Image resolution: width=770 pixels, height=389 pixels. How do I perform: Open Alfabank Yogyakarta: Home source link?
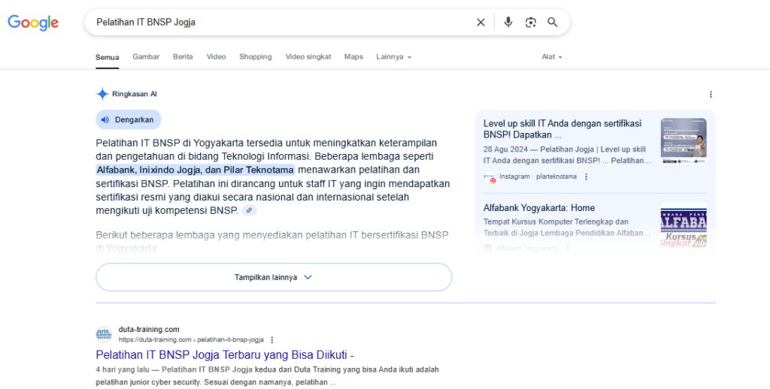click(538, 208)
